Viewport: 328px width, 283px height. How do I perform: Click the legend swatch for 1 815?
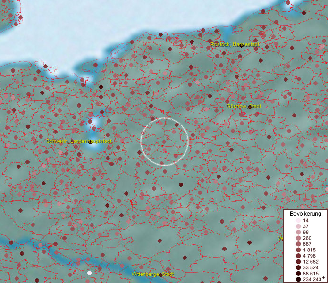[298, 250]
